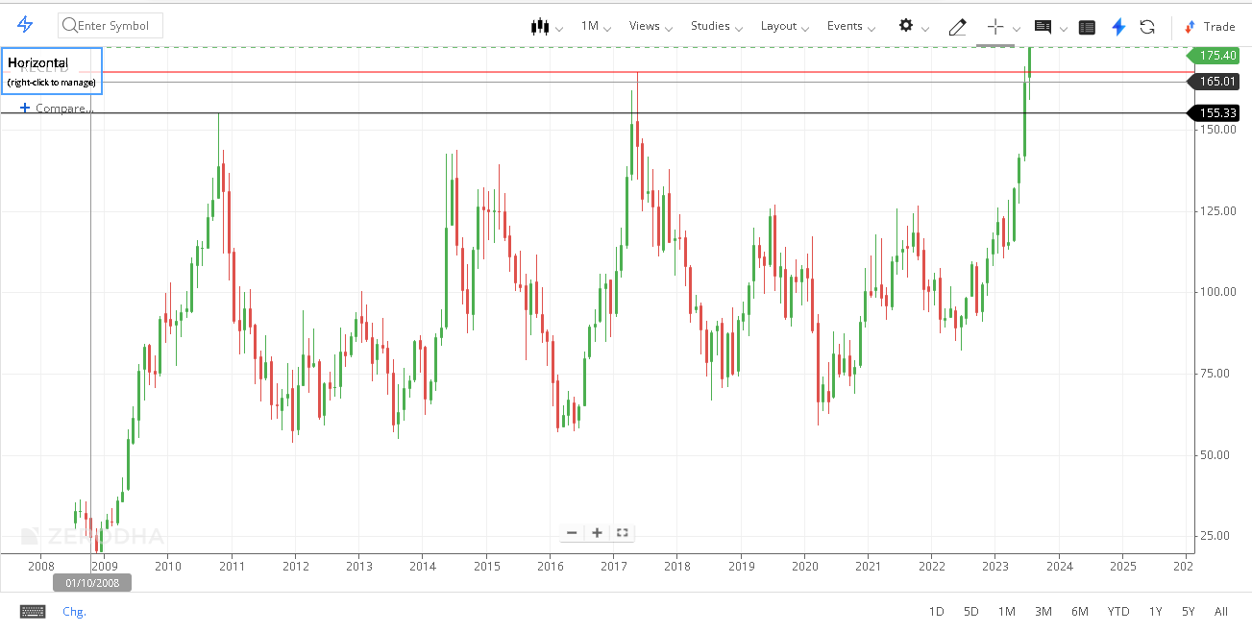Click the Horizontal drawing tooltip label

[x=52, y=71]
